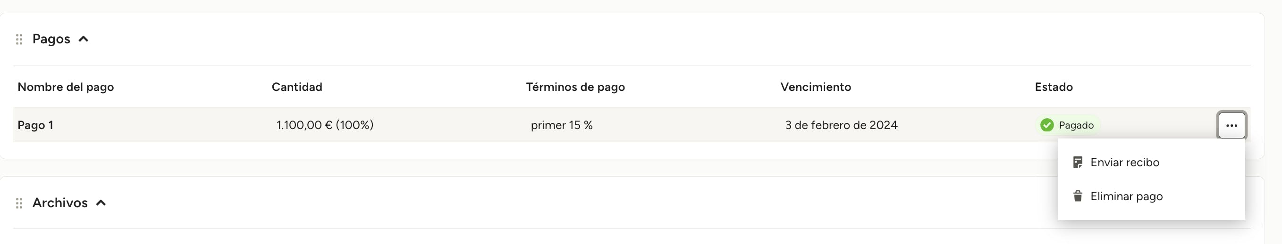Click the green checkmark status icon

coord(1046,125)
